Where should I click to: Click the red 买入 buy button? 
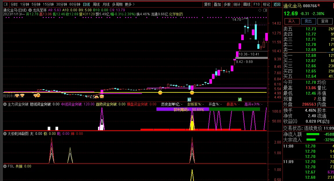pyautogui.click(x=291, y=21)
